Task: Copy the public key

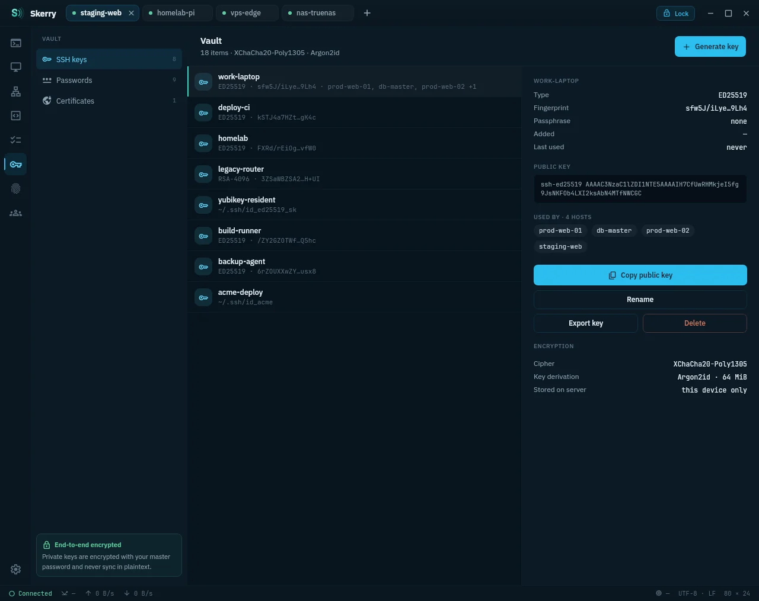Action: pyautogui.click(x=640, y=275)
